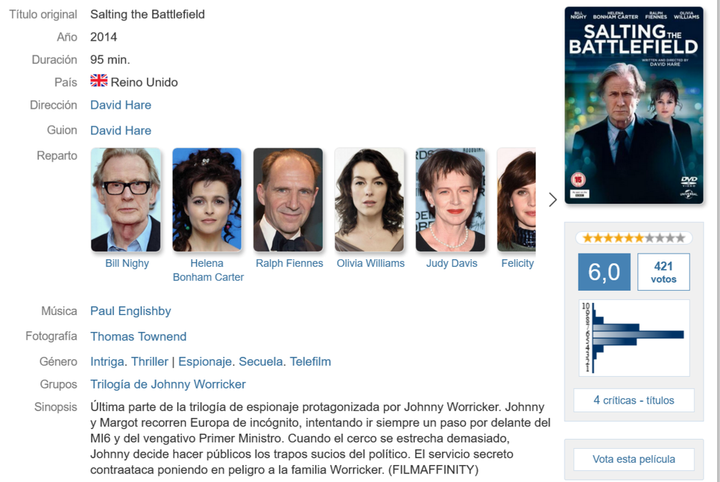The width and height of the screenshot is (720, 482).
Task: Click the Vota esta película button
Action: tap(634, 459)
